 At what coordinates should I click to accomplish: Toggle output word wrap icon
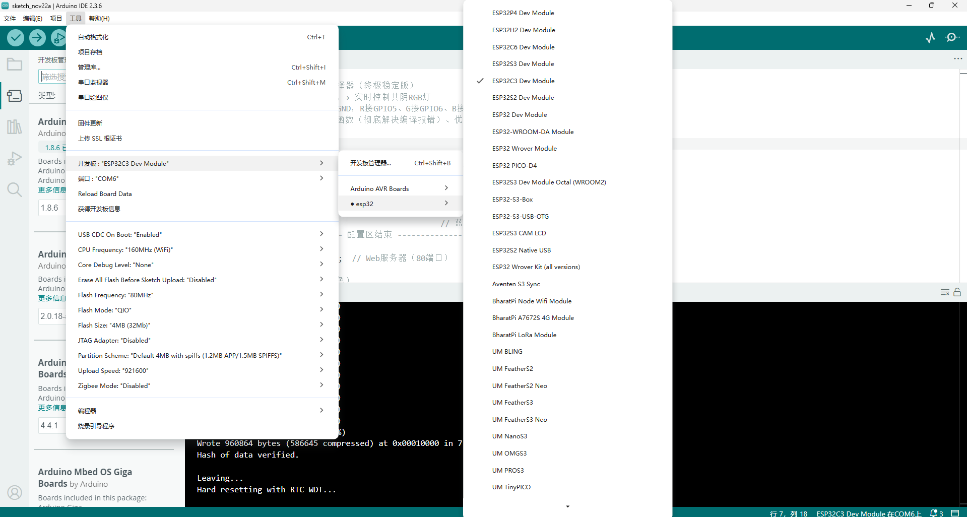pyautogui.click(x=945, y=292)
